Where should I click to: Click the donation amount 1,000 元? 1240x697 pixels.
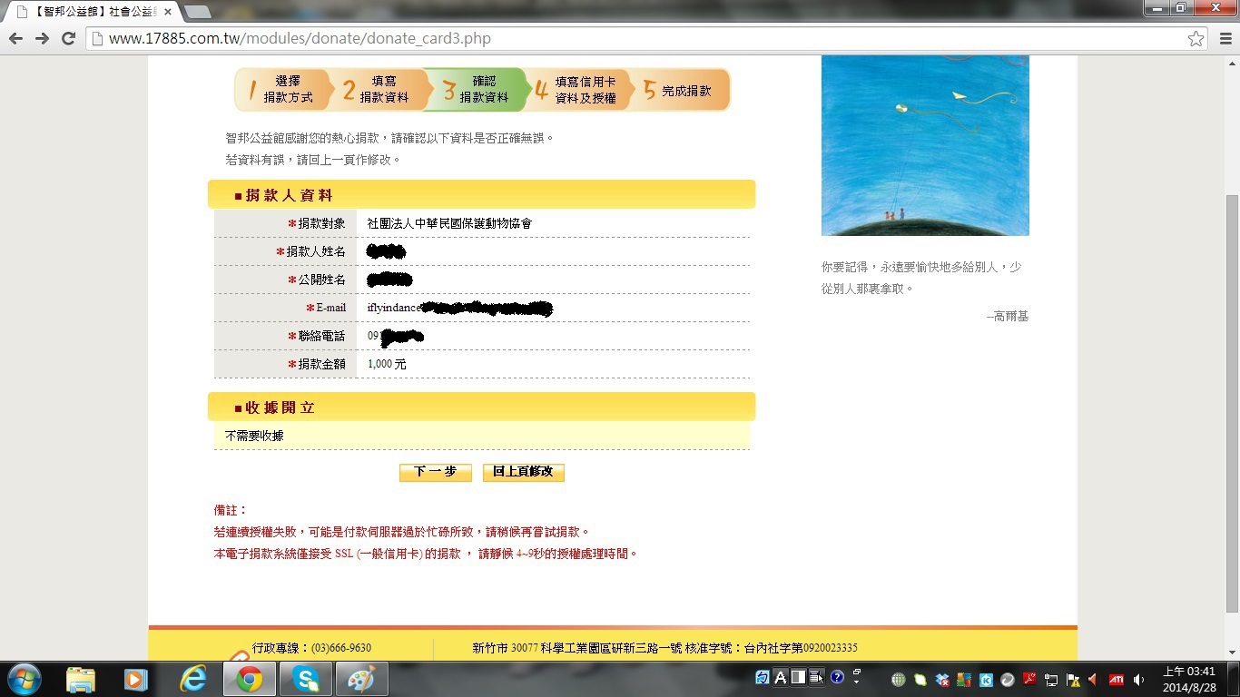(387, 364)
